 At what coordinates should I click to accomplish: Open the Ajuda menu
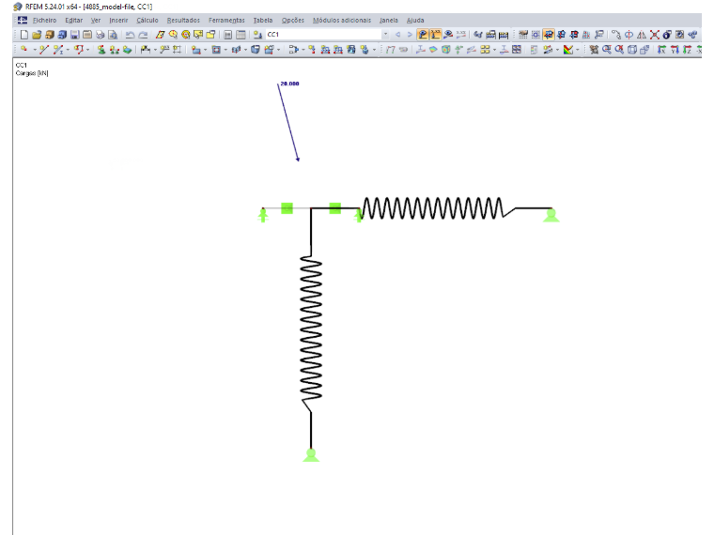point(415,21)
